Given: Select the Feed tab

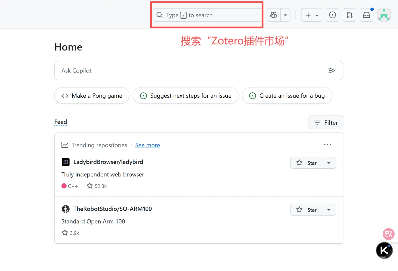Looking at the screenshot, I should (61, 122).
